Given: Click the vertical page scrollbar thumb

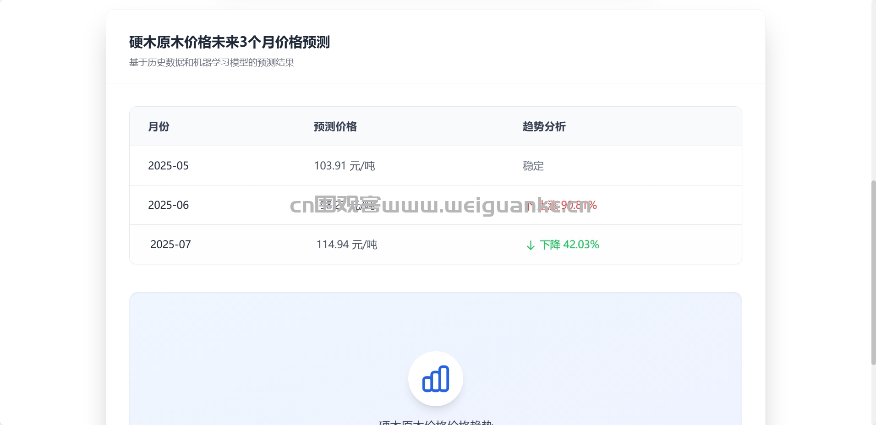Looking at the screenshot, I should [873, 272].
